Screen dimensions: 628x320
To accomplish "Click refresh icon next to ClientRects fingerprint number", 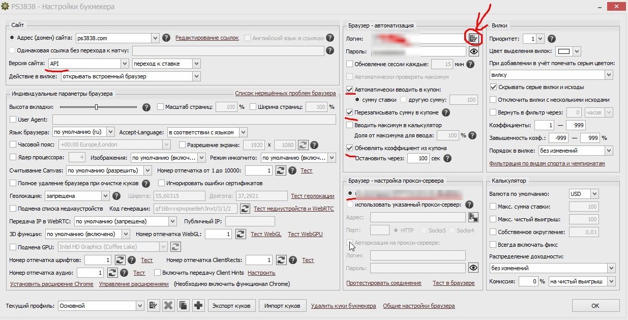I will coord(281,260).
